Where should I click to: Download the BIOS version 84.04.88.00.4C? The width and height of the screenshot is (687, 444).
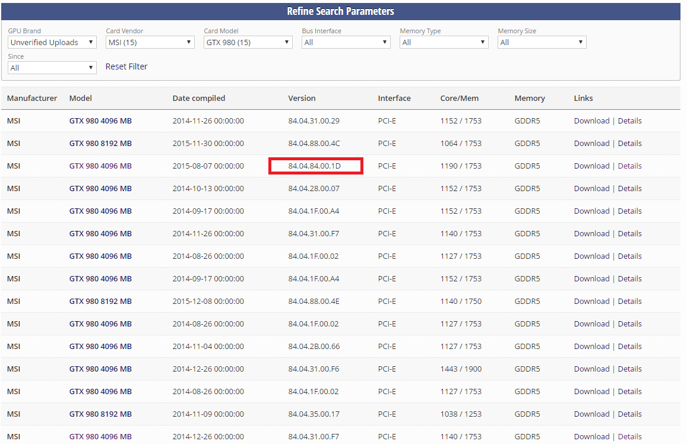point(591,143)
